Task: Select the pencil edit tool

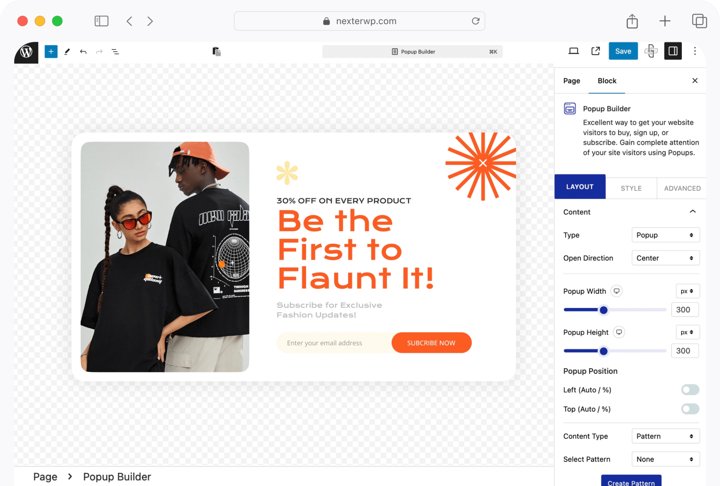Action: coord(67,51)
